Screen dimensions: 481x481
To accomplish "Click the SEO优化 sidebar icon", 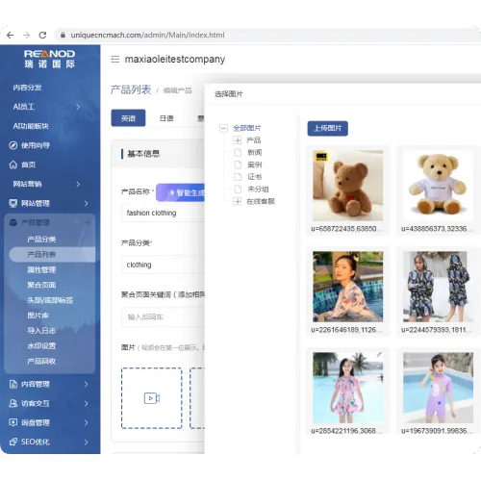I will pos(13,442).
